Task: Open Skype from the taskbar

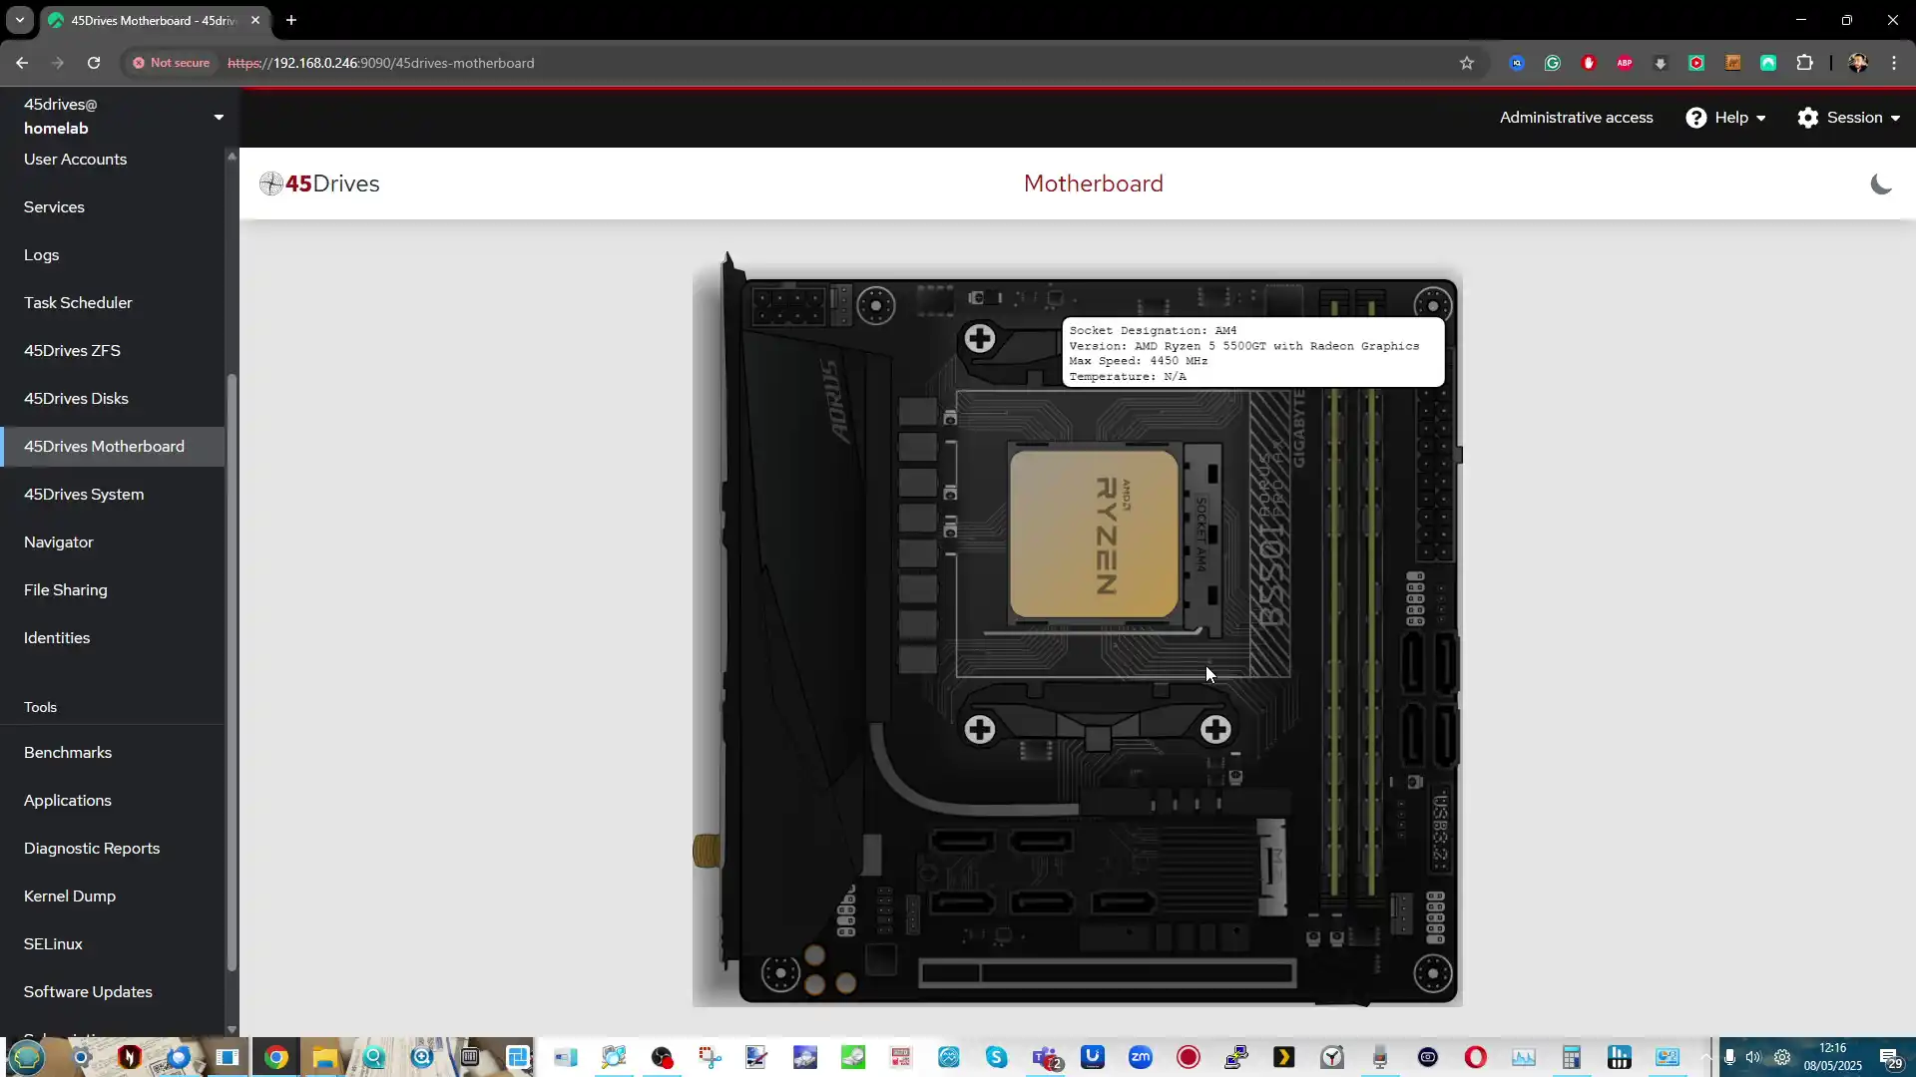Action: [x=996, y=1057]
